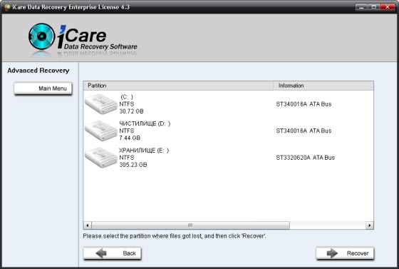Close the iCare Data Recovery window
This screenshot has width=399, height=269.
point(388,7)
